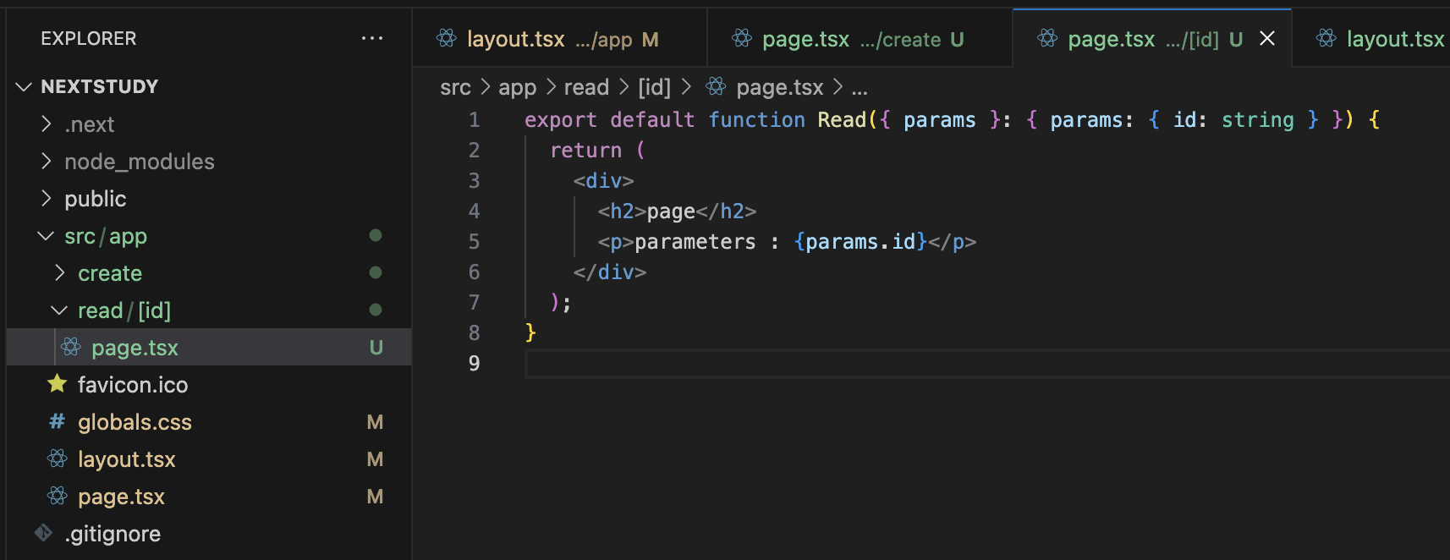Click line number 5 in gutter
1450x560 pixels.
coord(475,242)
